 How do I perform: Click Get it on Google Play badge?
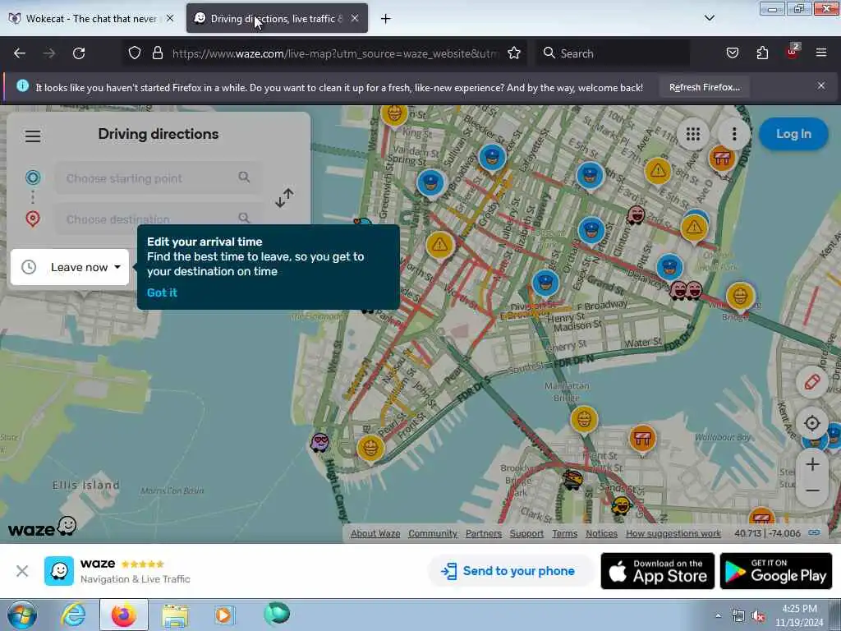pyautogui.click(x=775, y=571)
